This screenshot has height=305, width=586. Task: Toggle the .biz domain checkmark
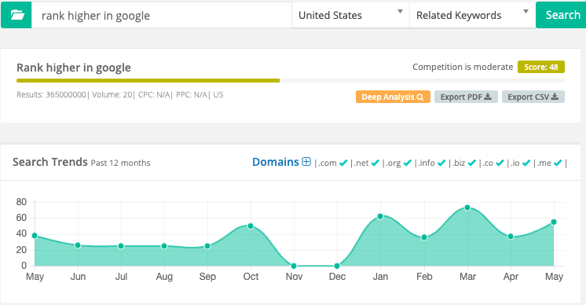472,163
